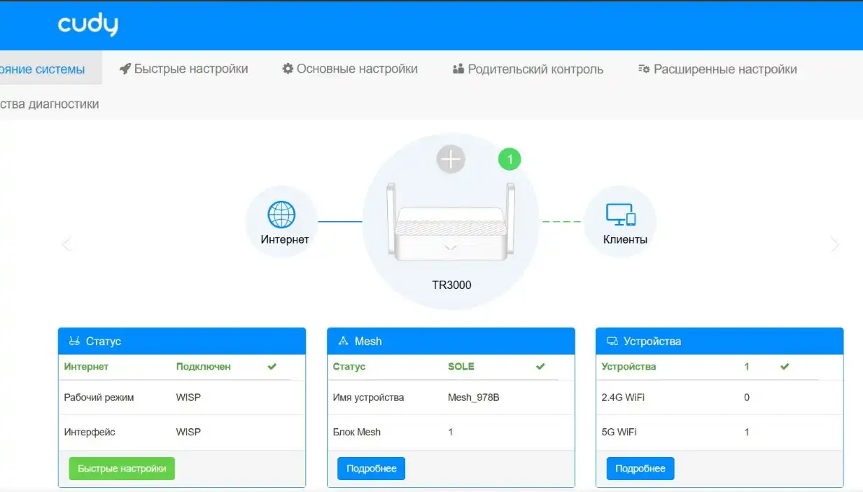Click the TR3000 router image
The width and height of the screenshot is (863, 492).
coord(450,220)
